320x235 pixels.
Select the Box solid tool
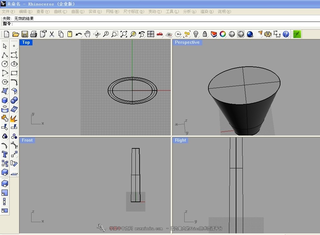[x=5, y=100]
